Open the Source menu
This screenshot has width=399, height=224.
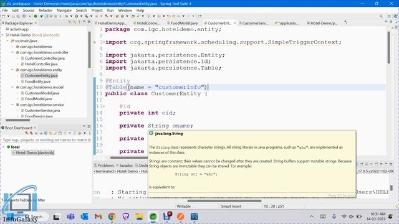pos(29,10)
